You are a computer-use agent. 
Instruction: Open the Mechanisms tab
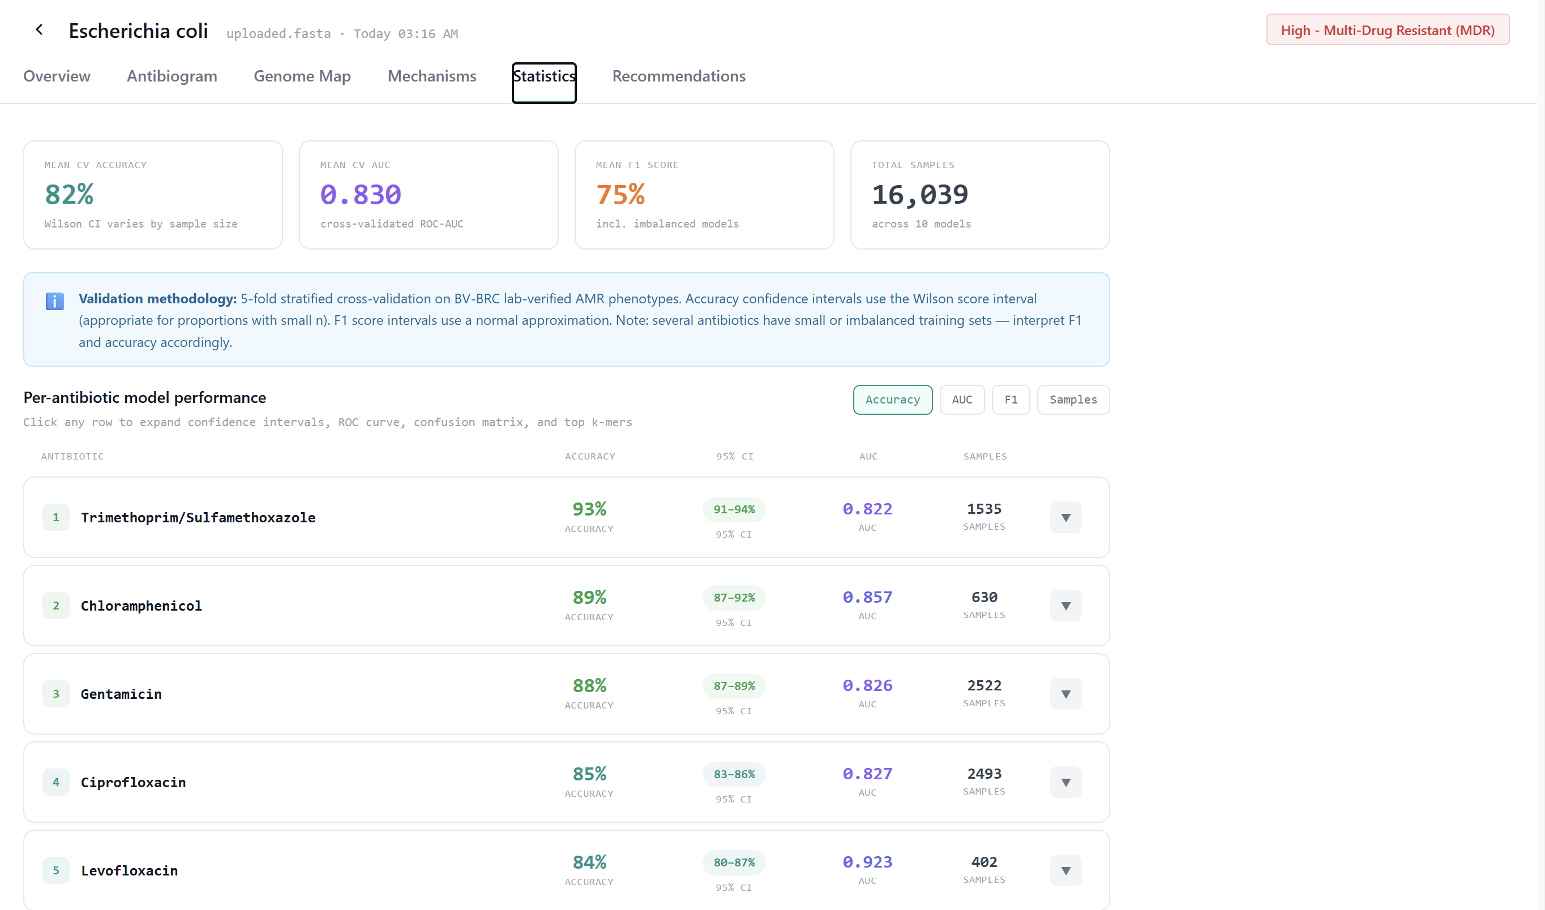432,76
